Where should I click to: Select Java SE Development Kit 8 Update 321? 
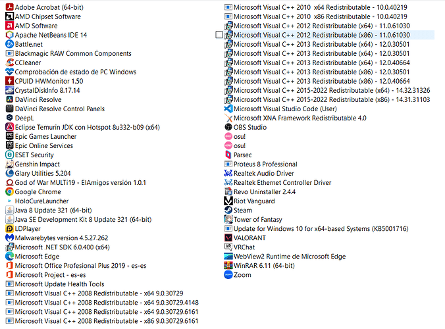pyautogui.click(x=78, y=219)
